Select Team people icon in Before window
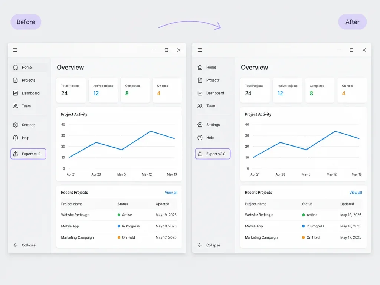 click(x=16, y=106)
